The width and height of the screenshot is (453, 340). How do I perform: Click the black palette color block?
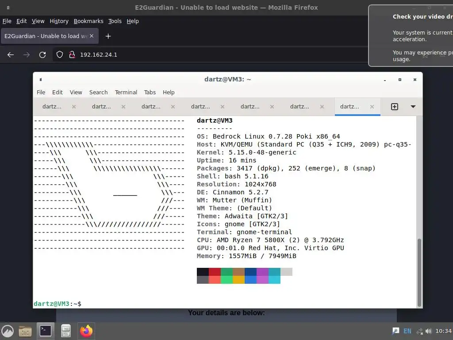(203, 272)
